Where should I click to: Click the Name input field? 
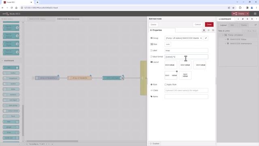[x=186, y=97]
